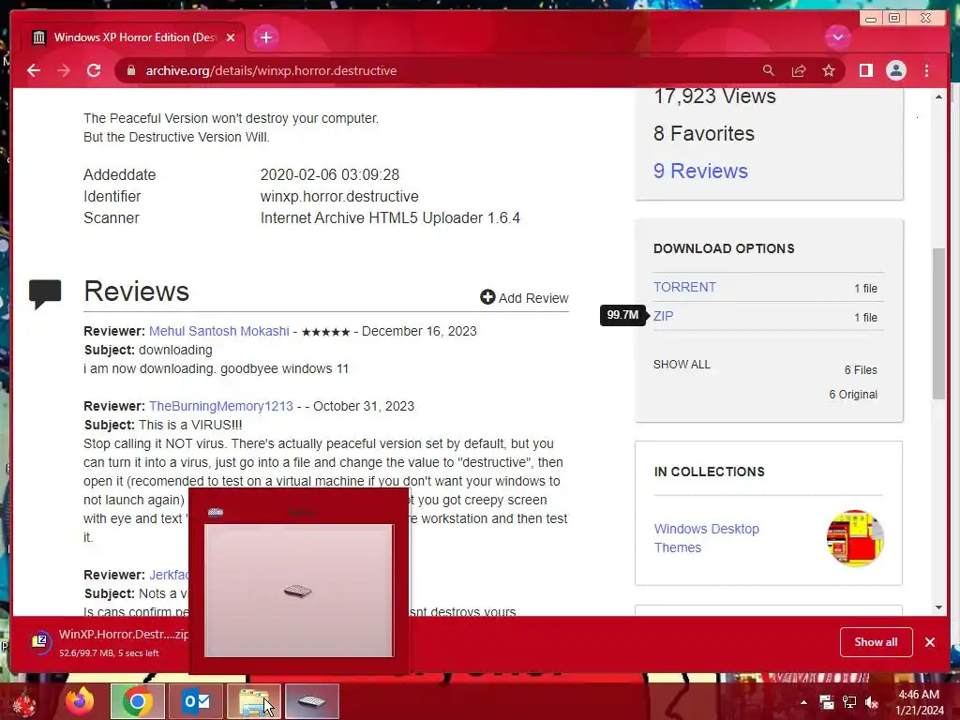The width and height of the screenshot is (960, 720).
Task: Click the network tray icon
Action: (849, 702)
